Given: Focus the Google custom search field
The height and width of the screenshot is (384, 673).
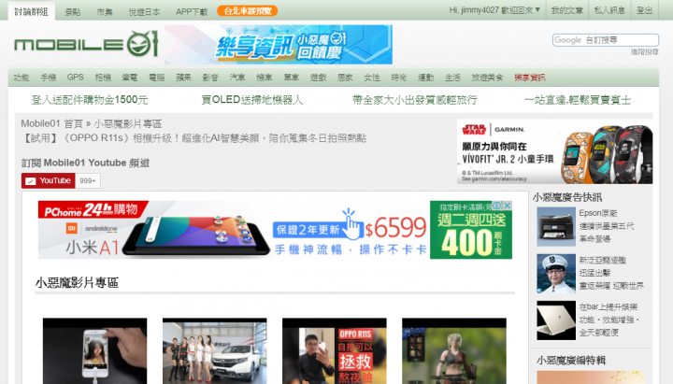Looking at the screenshot, I should click(605, 40).
